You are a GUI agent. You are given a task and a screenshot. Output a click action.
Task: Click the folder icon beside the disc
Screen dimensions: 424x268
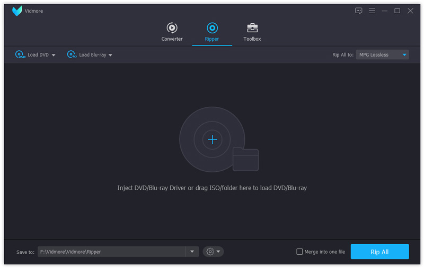pos(245,159)
